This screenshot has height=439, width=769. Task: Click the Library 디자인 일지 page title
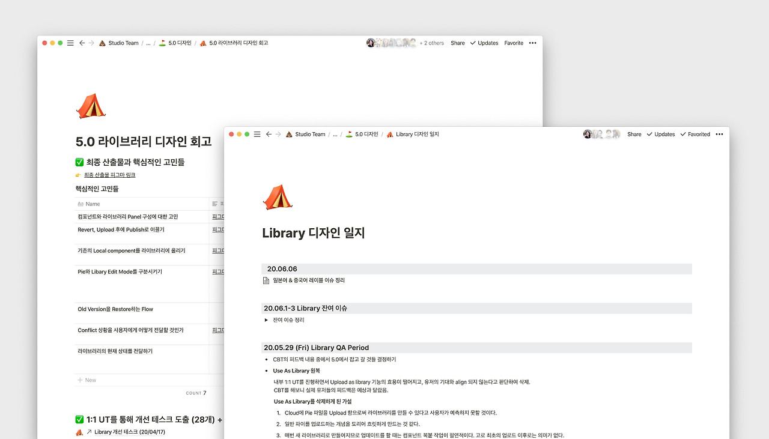314,233
